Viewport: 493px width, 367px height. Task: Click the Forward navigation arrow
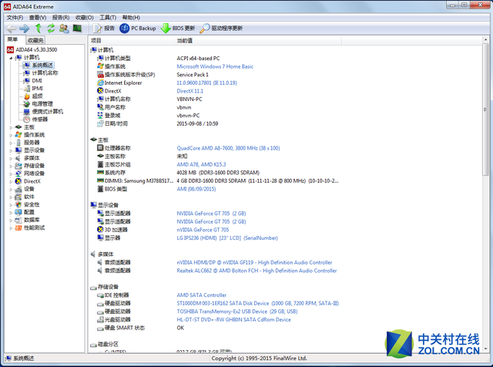click(24, 29)
